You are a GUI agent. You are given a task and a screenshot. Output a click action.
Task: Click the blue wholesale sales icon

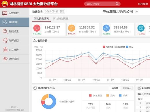coord(106,28)
